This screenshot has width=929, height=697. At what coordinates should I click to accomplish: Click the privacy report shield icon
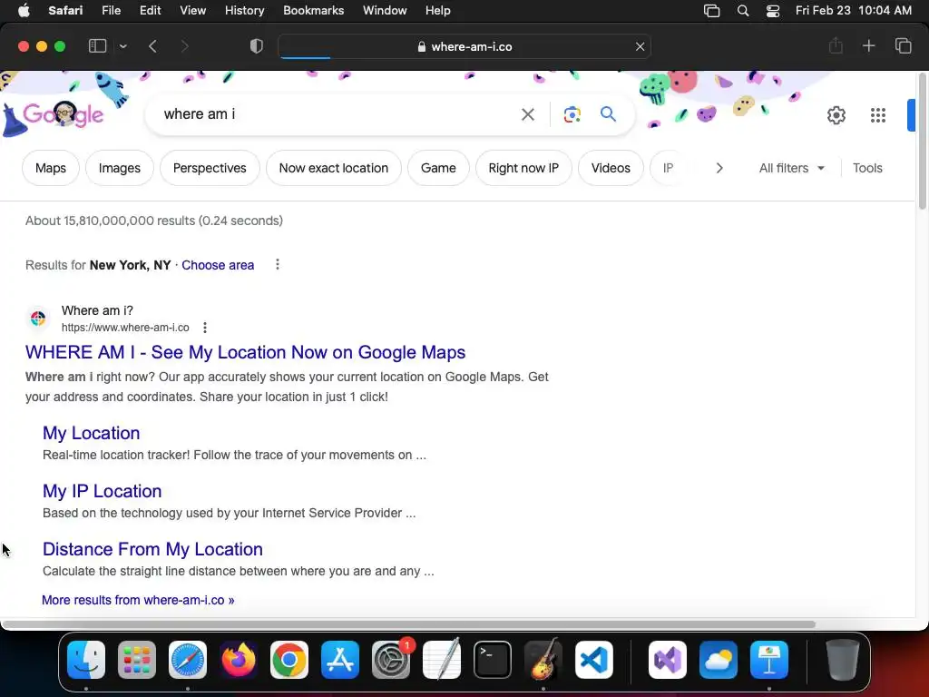(257, 46)
